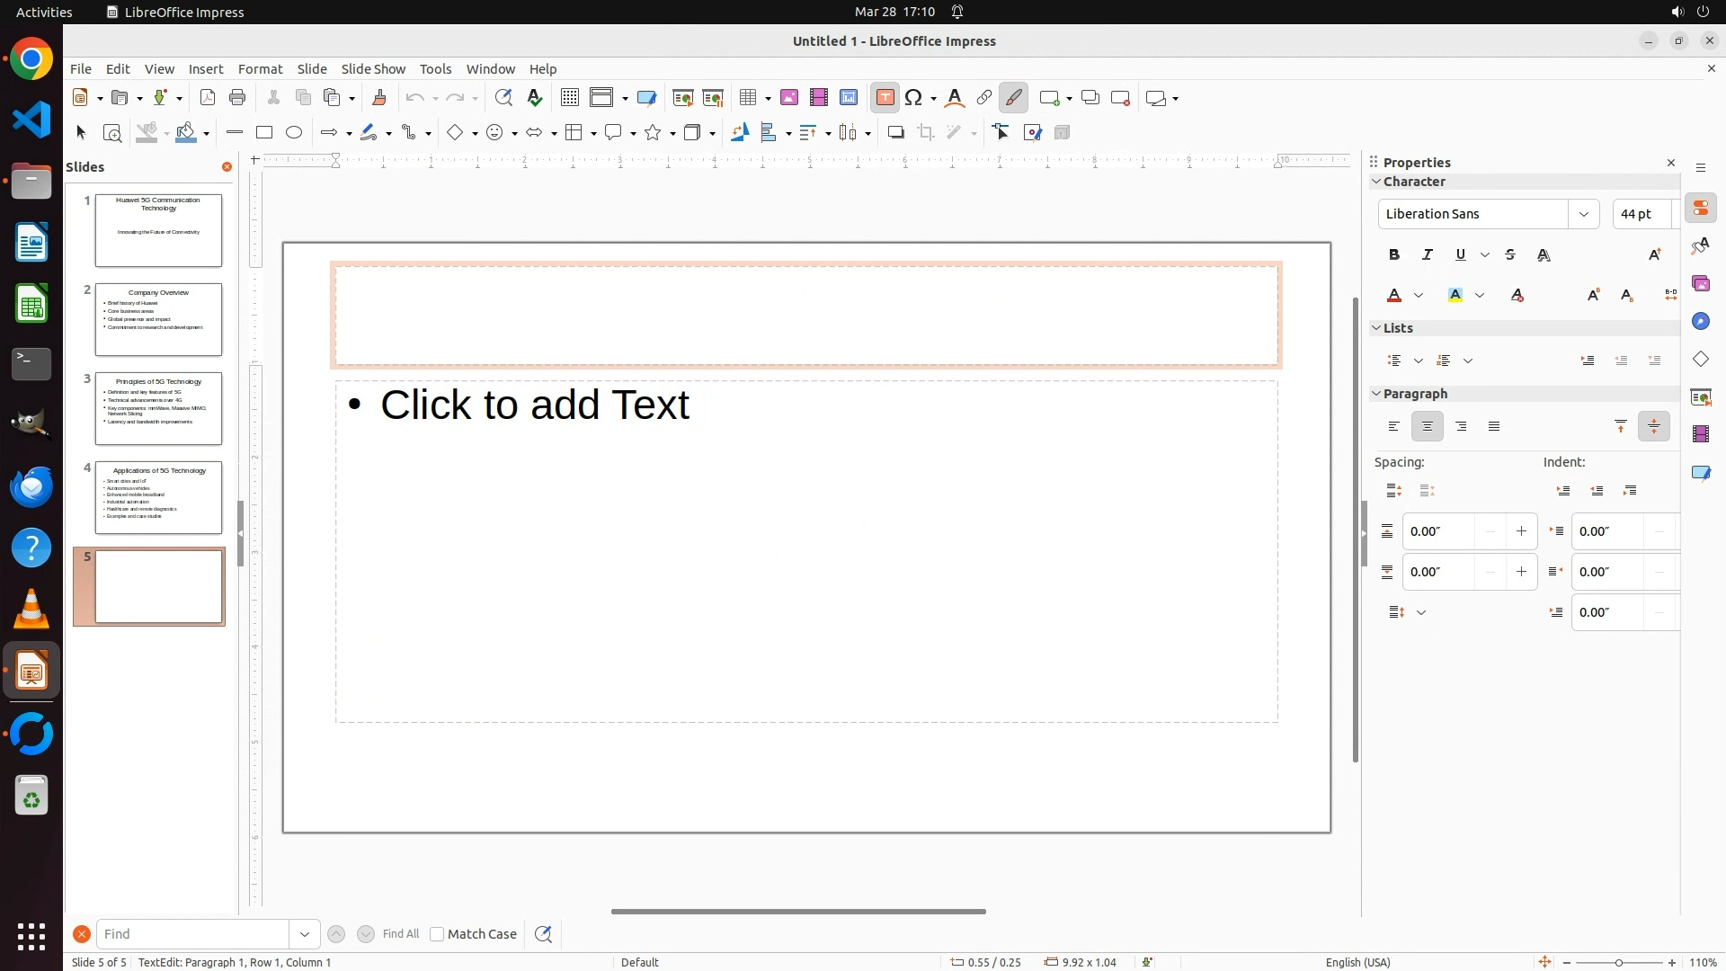Click the Find All button
Viewport: 1726px width, 971px height.
(400, 934)
